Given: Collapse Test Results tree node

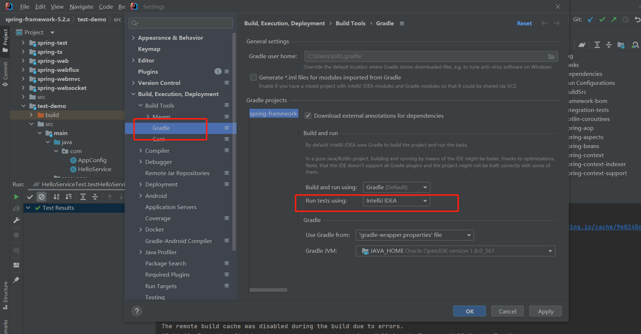Looking at the screenshot, I should (x=28, y=208).
